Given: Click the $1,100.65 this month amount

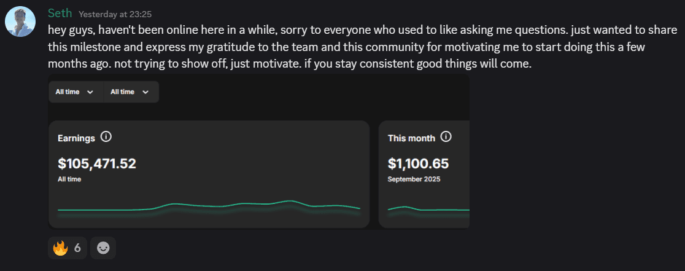Looking at the screenshot, I should pyautogui.click(x=418, y=163).
